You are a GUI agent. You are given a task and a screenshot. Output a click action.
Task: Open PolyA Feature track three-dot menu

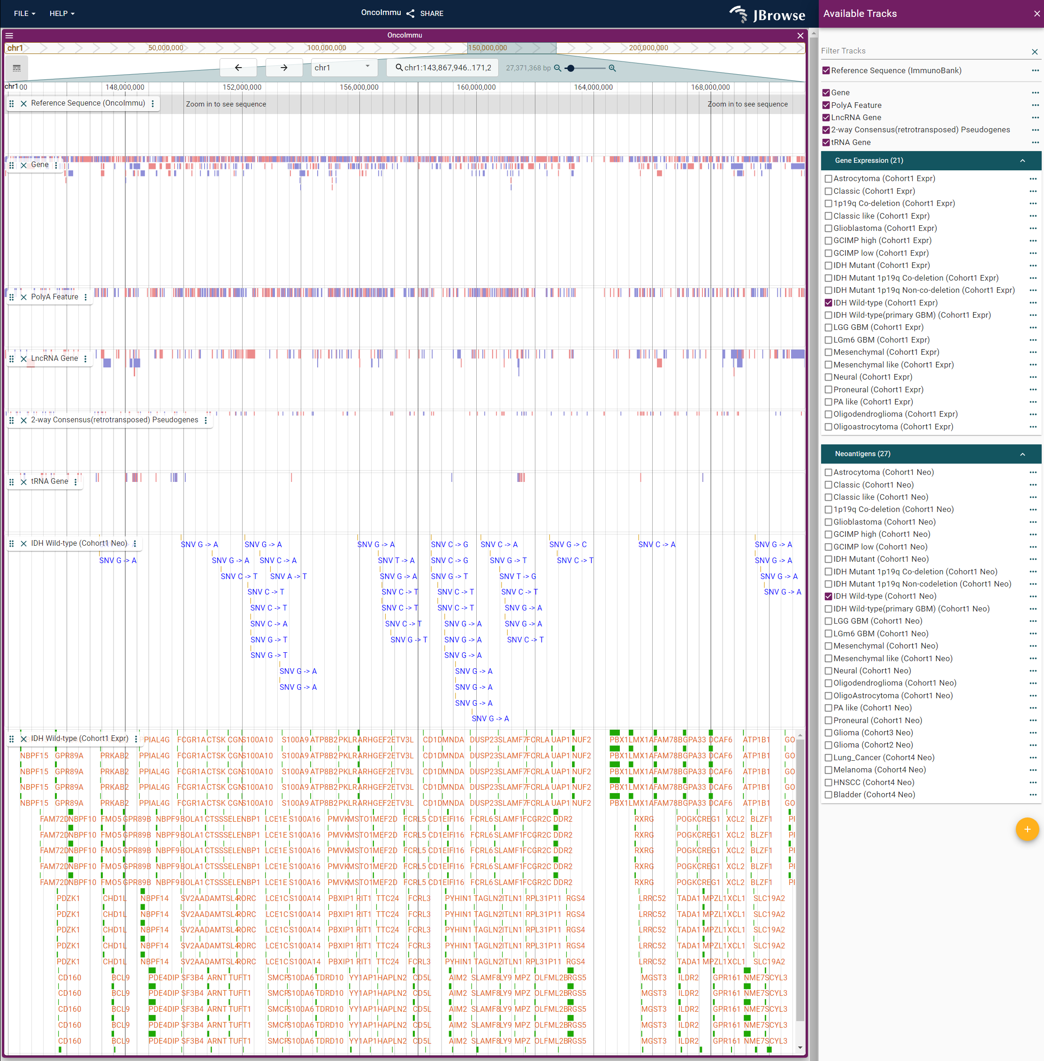tap(85, 297)
